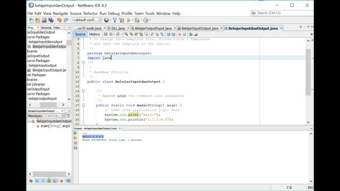The height and width of the screenshot is (191, 340).
Task: Collapse the Javadoc comment fold at line 8
Action: [83, 63]
